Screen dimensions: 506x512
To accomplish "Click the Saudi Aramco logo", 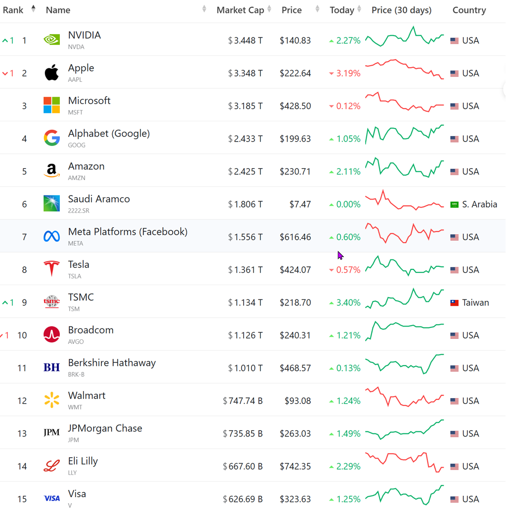I will pos(51,204).
